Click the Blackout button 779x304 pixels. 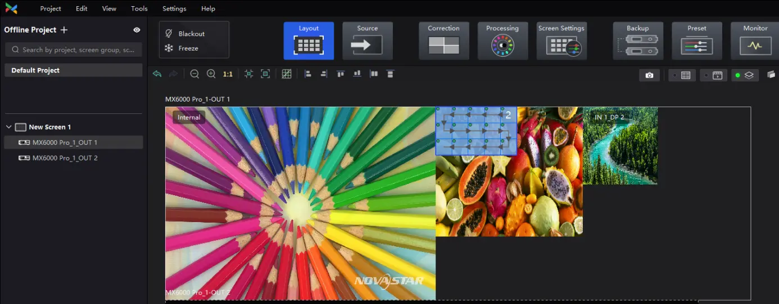click(x=191, y=34)
